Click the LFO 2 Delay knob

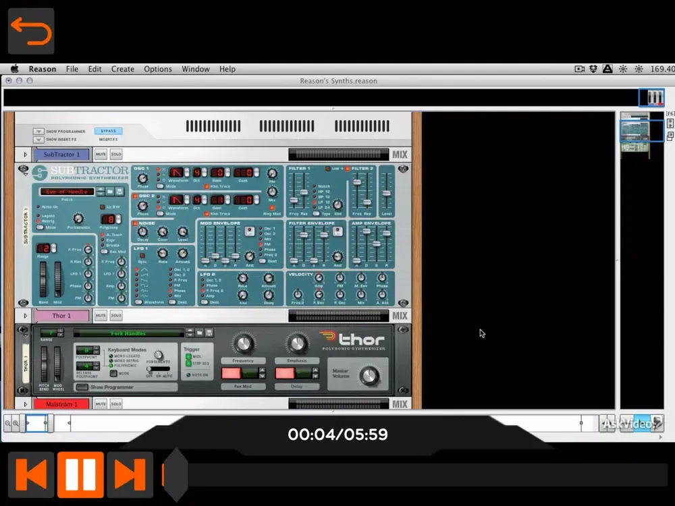(269, 295)
